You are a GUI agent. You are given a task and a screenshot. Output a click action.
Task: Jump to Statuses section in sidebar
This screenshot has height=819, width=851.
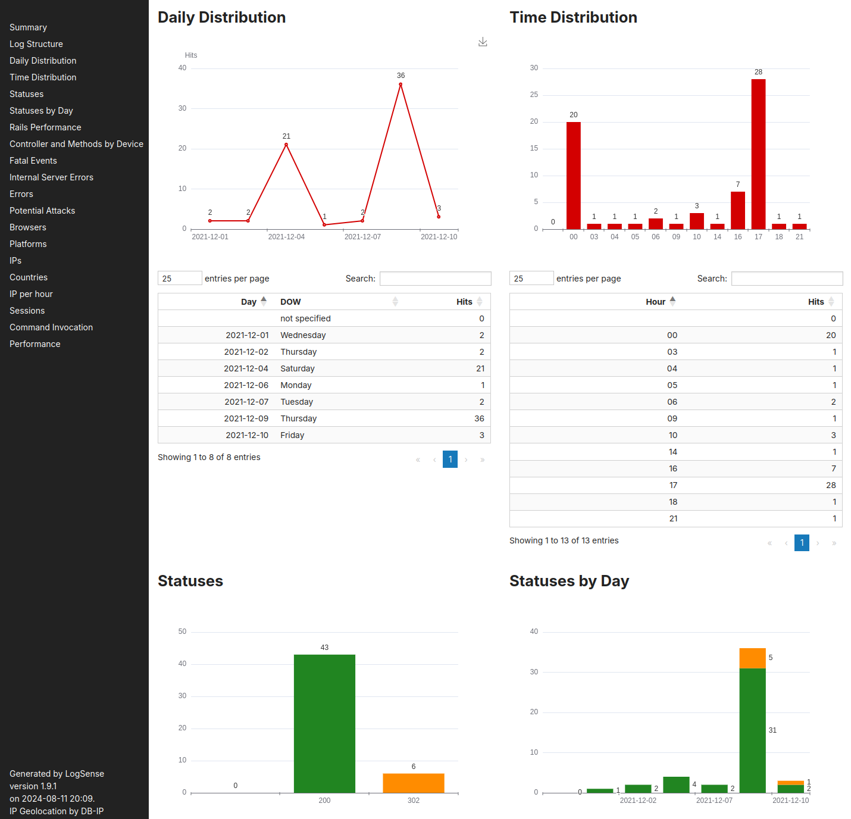[x=26, y=94]
